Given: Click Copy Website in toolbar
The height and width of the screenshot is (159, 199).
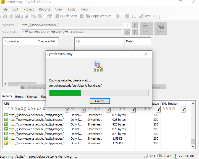Looking at the screenshot, I should (99, 16).
